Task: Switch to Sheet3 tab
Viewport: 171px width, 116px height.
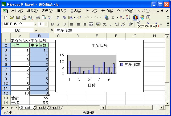Action: point(55,108)
